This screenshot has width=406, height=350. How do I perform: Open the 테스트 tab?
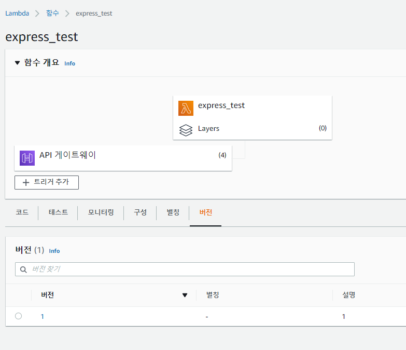(x=58, y=212)
